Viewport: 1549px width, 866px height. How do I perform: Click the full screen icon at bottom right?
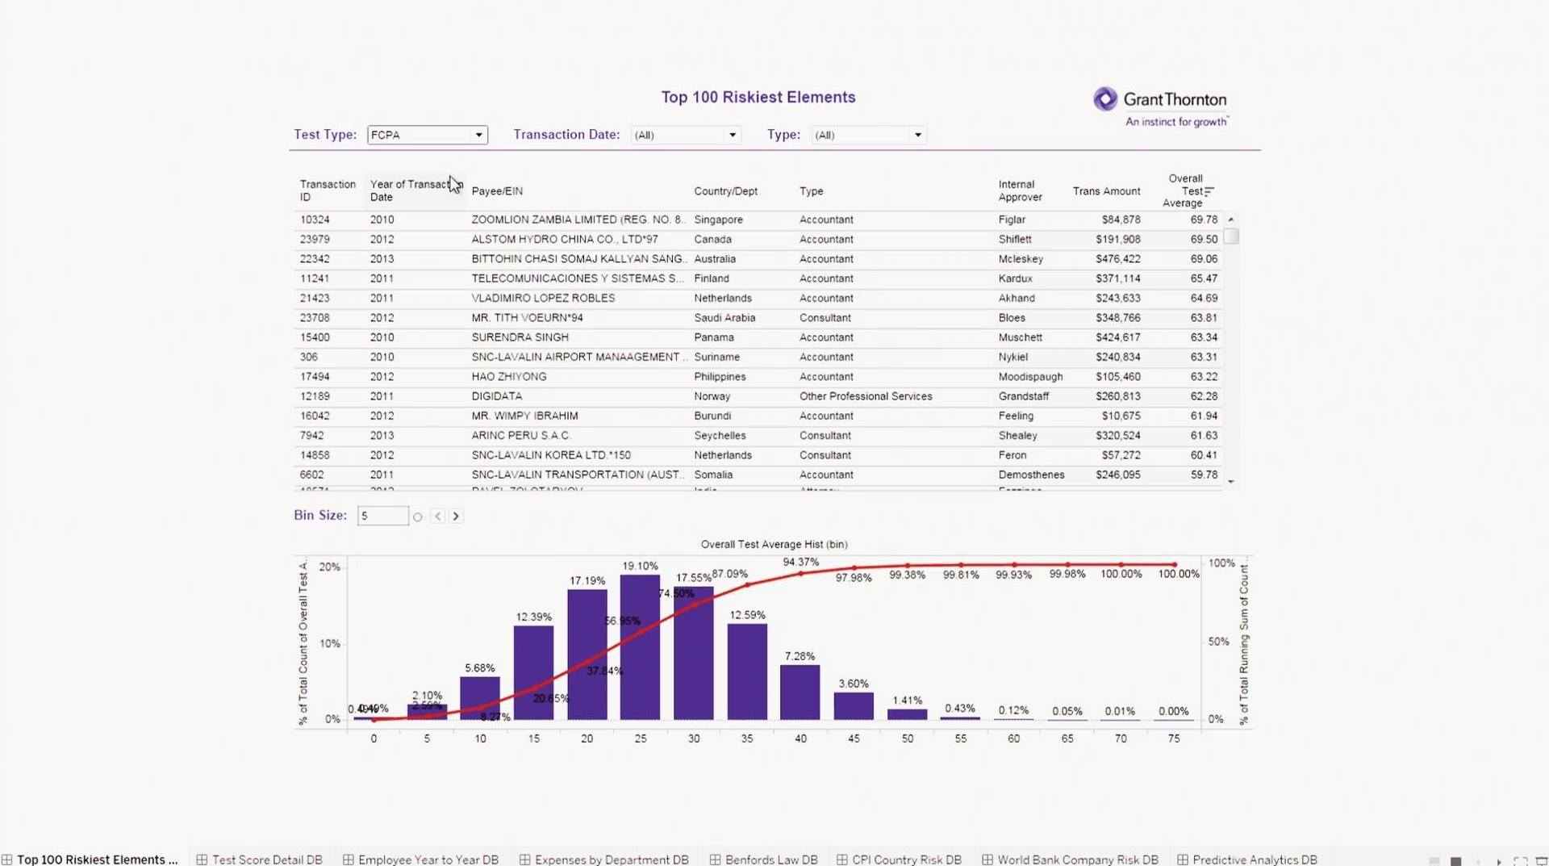click(1520, 861)
